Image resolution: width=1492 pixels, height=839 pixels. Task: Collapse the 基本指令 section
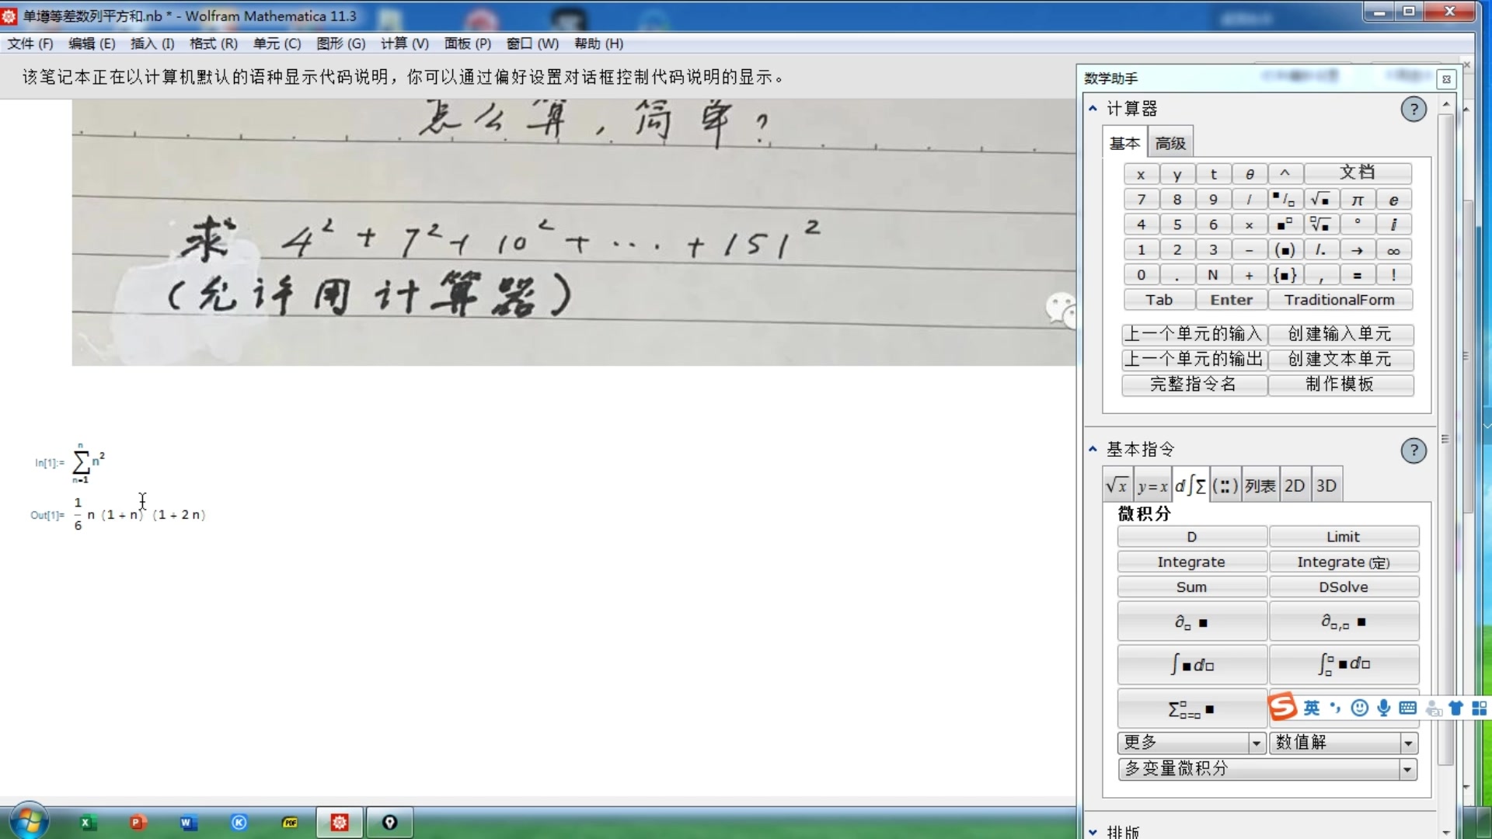[x=1093, y=450]
